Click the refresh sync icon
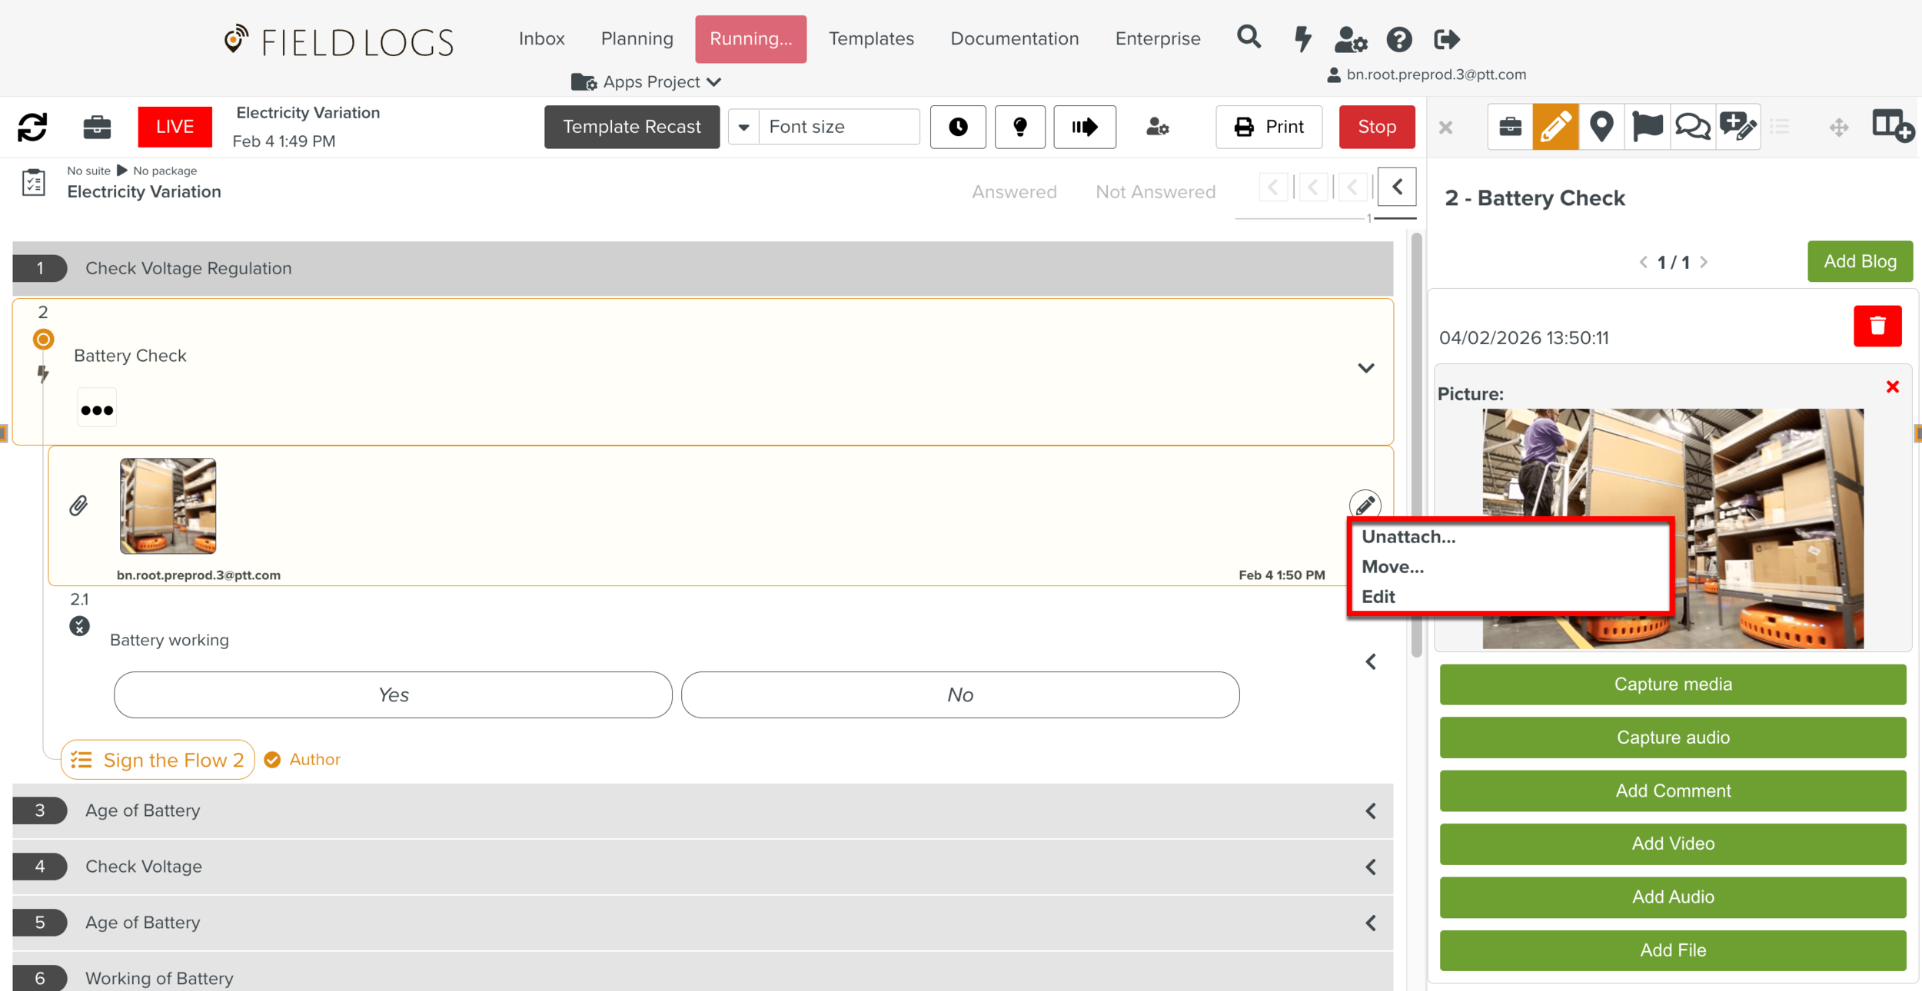Viewport: 1922px width, 991px height. click(32, 127)
